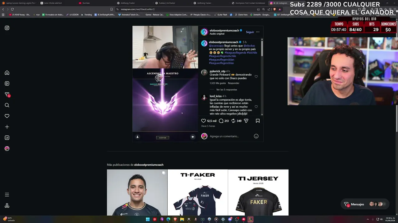Open Notifications heart icon in the sidebar

(x=7, y=116)
